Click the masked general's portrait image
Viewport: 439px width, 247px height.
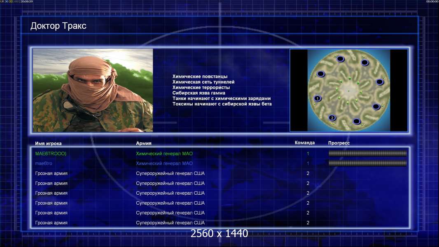(x=93, y=90)
